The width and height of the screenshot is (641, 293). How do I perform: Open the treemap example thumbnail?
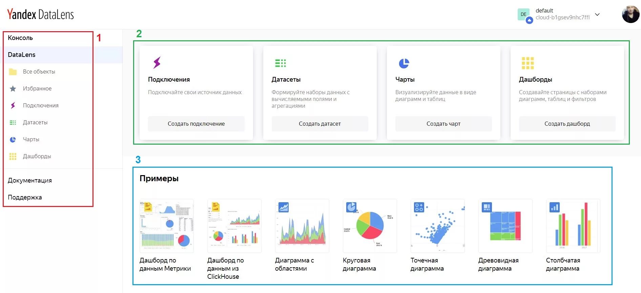tap(505, 226)
